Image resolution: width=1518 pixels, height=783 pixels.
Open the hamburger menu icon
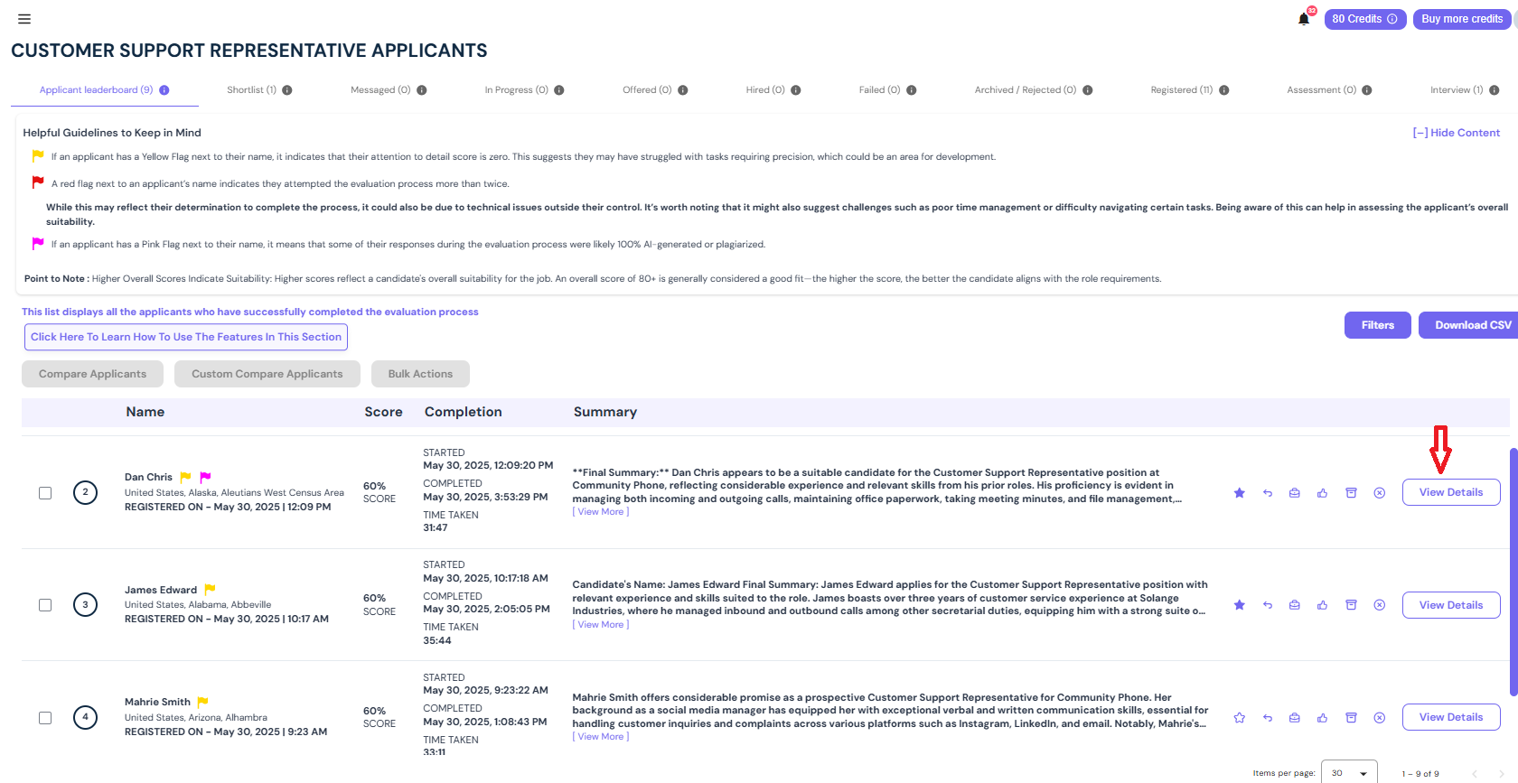[x=24, y=19]
